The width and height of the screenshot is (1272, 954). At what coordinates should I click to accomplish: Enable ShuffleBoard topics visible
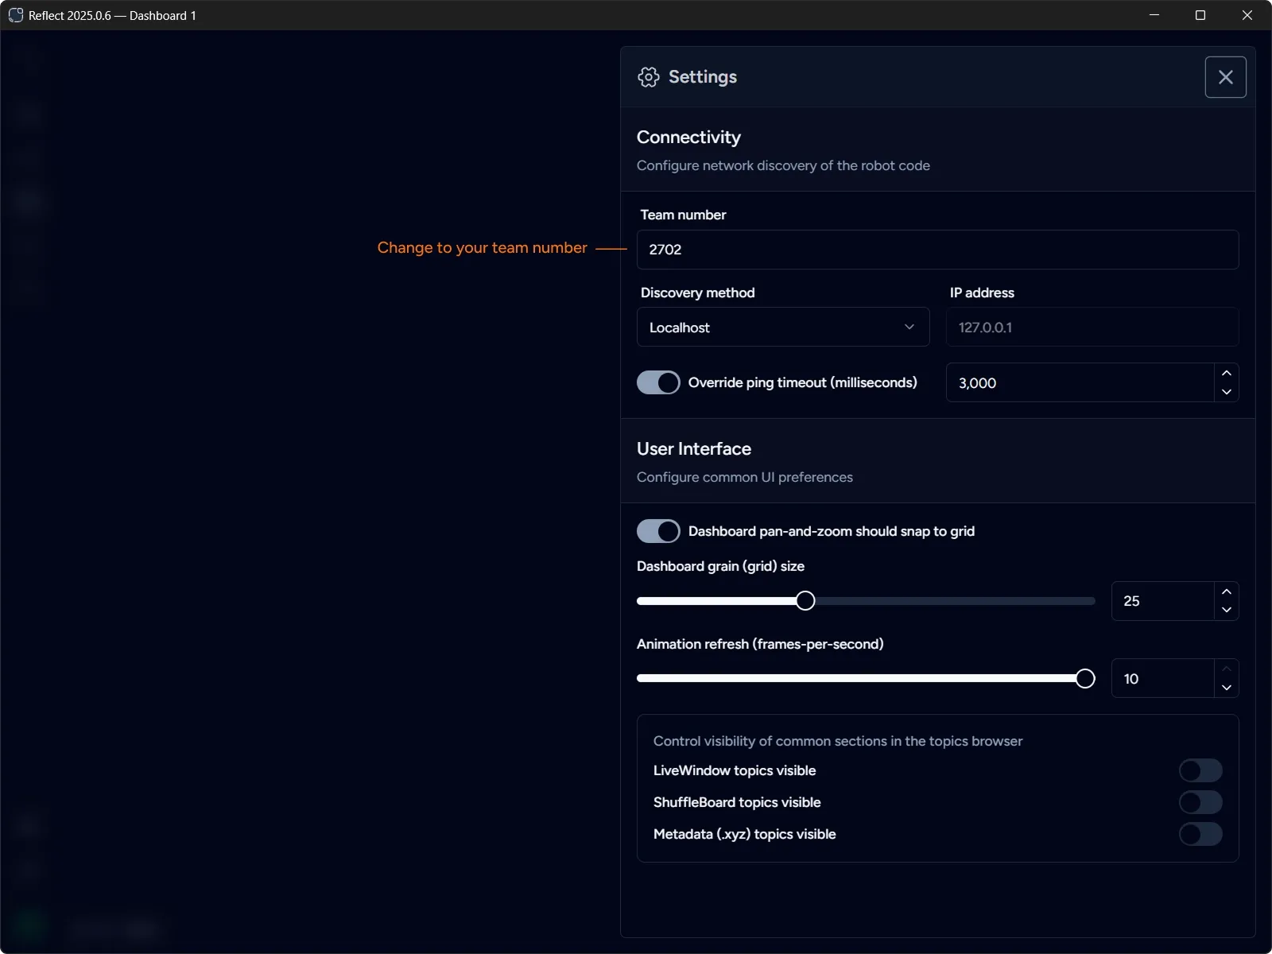[x=1200, y=802]
